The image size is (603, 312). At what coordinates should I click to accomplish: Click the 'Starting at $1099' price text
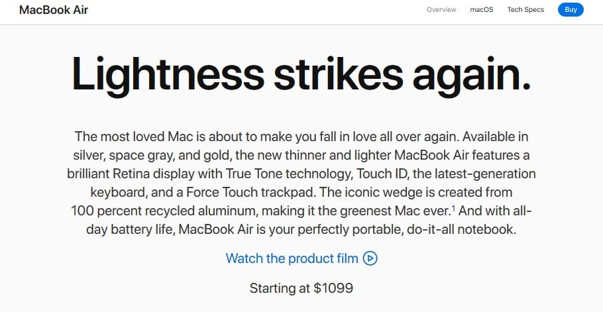[x=301, y=287]
